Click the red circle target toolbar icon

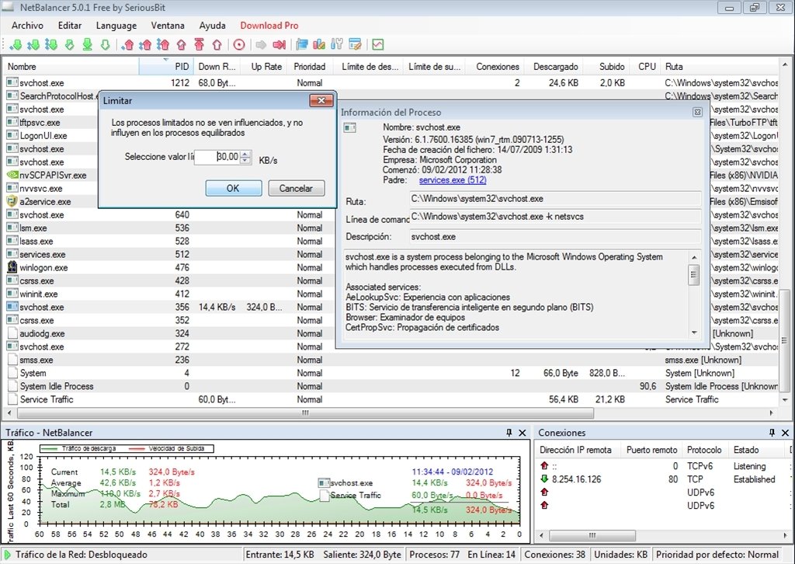pos(239,44)
